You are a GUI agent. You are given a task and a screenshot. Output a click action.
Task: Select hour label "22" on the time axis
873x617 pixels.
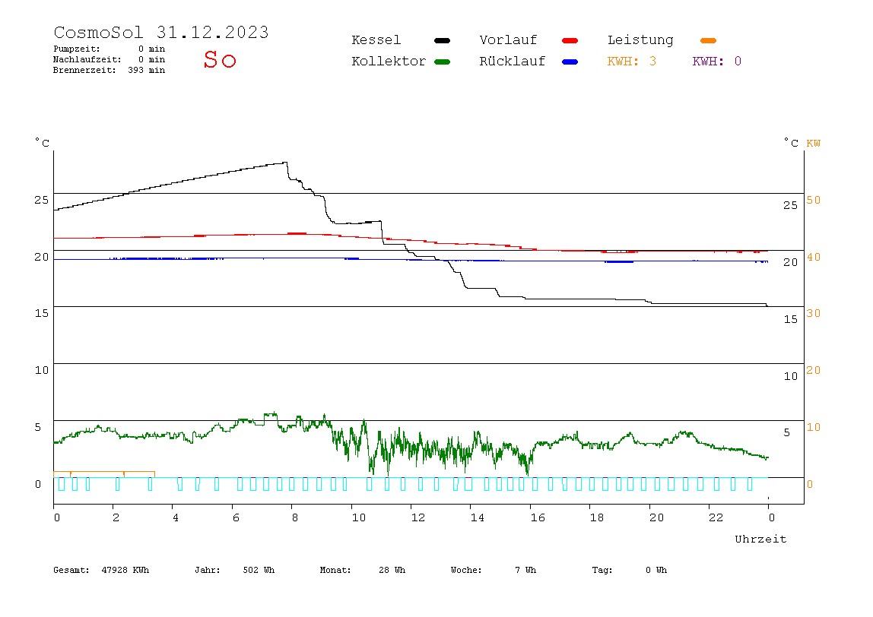pos(716,518)
